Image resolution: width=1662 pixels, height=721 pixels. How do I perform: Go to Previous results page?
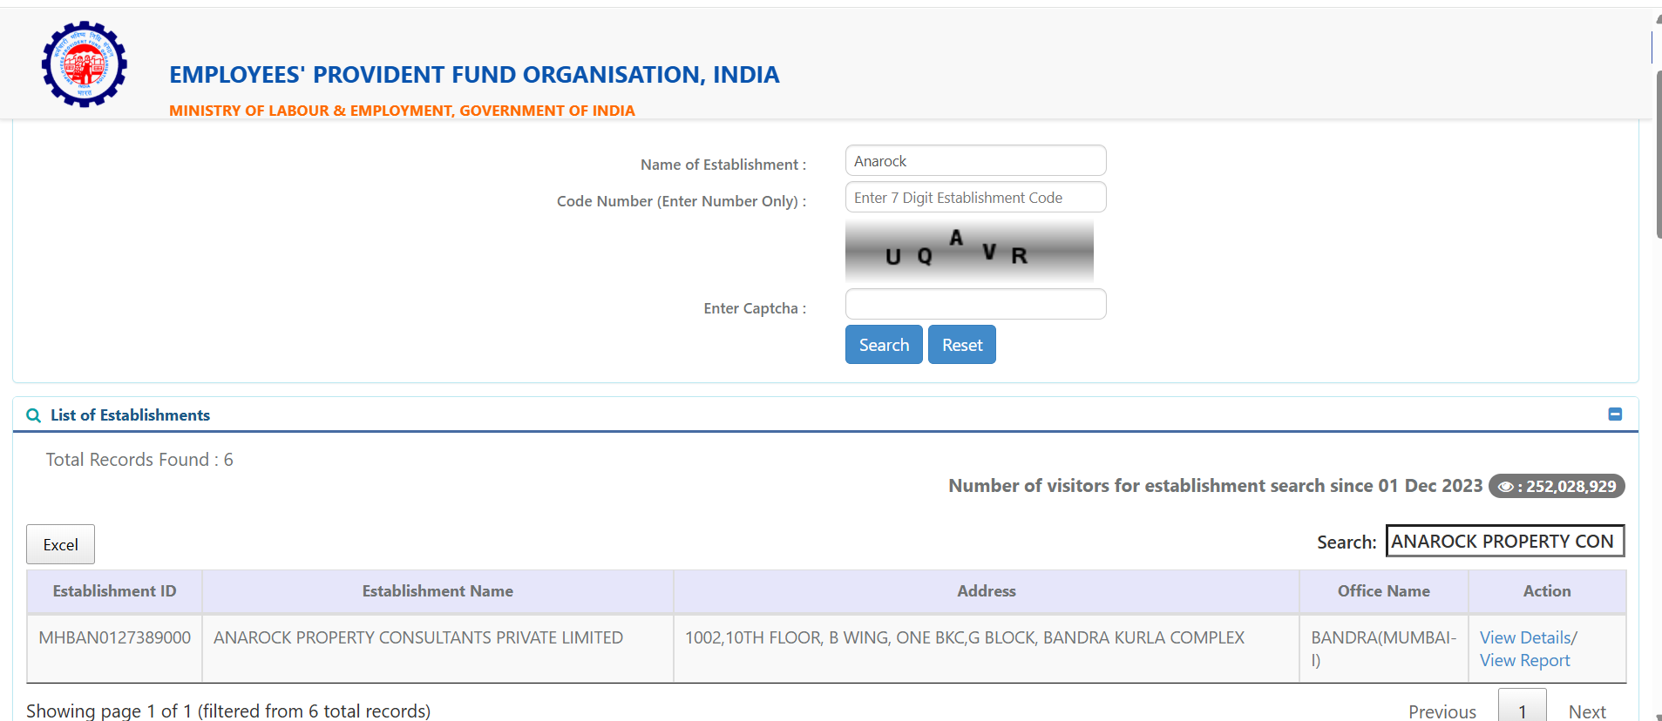pos(1442,711)
